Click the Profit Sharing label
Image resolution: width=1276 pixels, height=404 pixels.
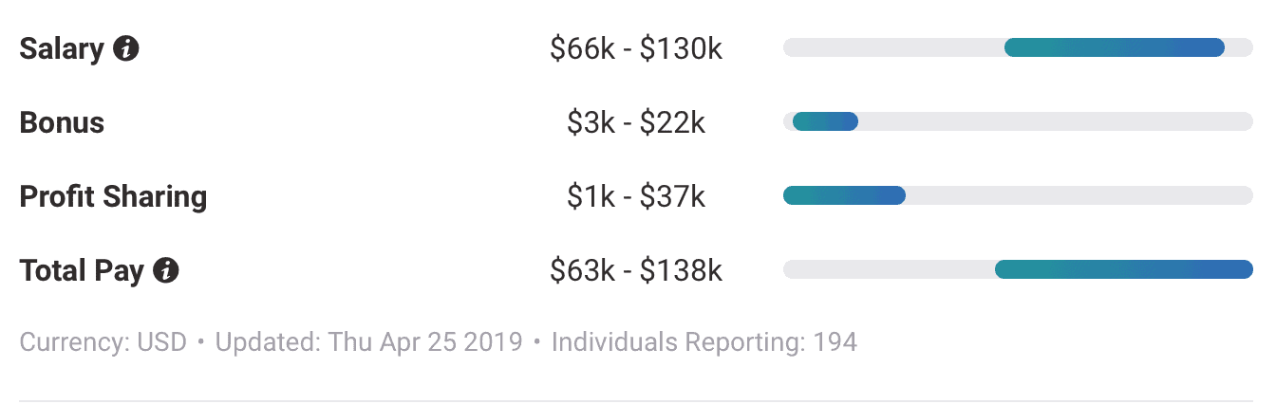coord(113,196)
